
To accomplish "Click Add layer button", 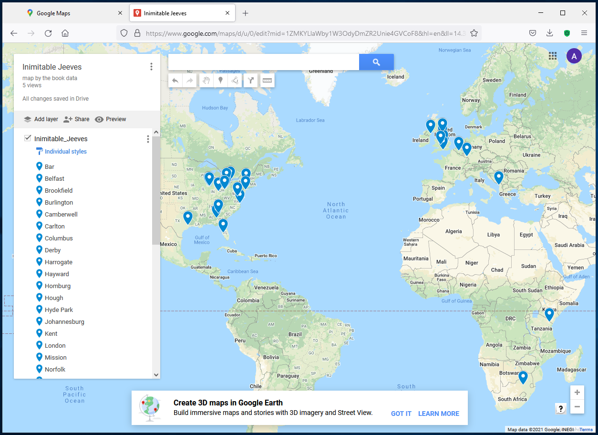I will click(x=41, y=119).
